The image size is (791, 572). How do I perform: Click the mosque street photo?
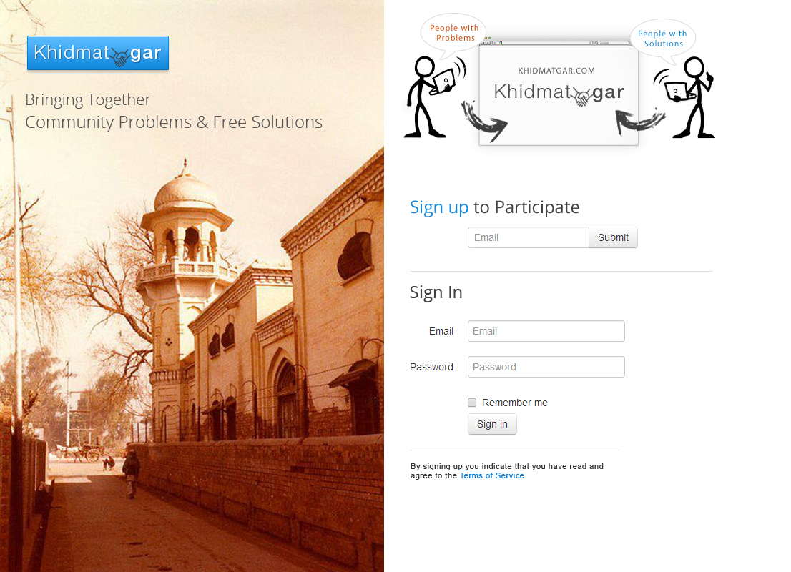[192, 322]
